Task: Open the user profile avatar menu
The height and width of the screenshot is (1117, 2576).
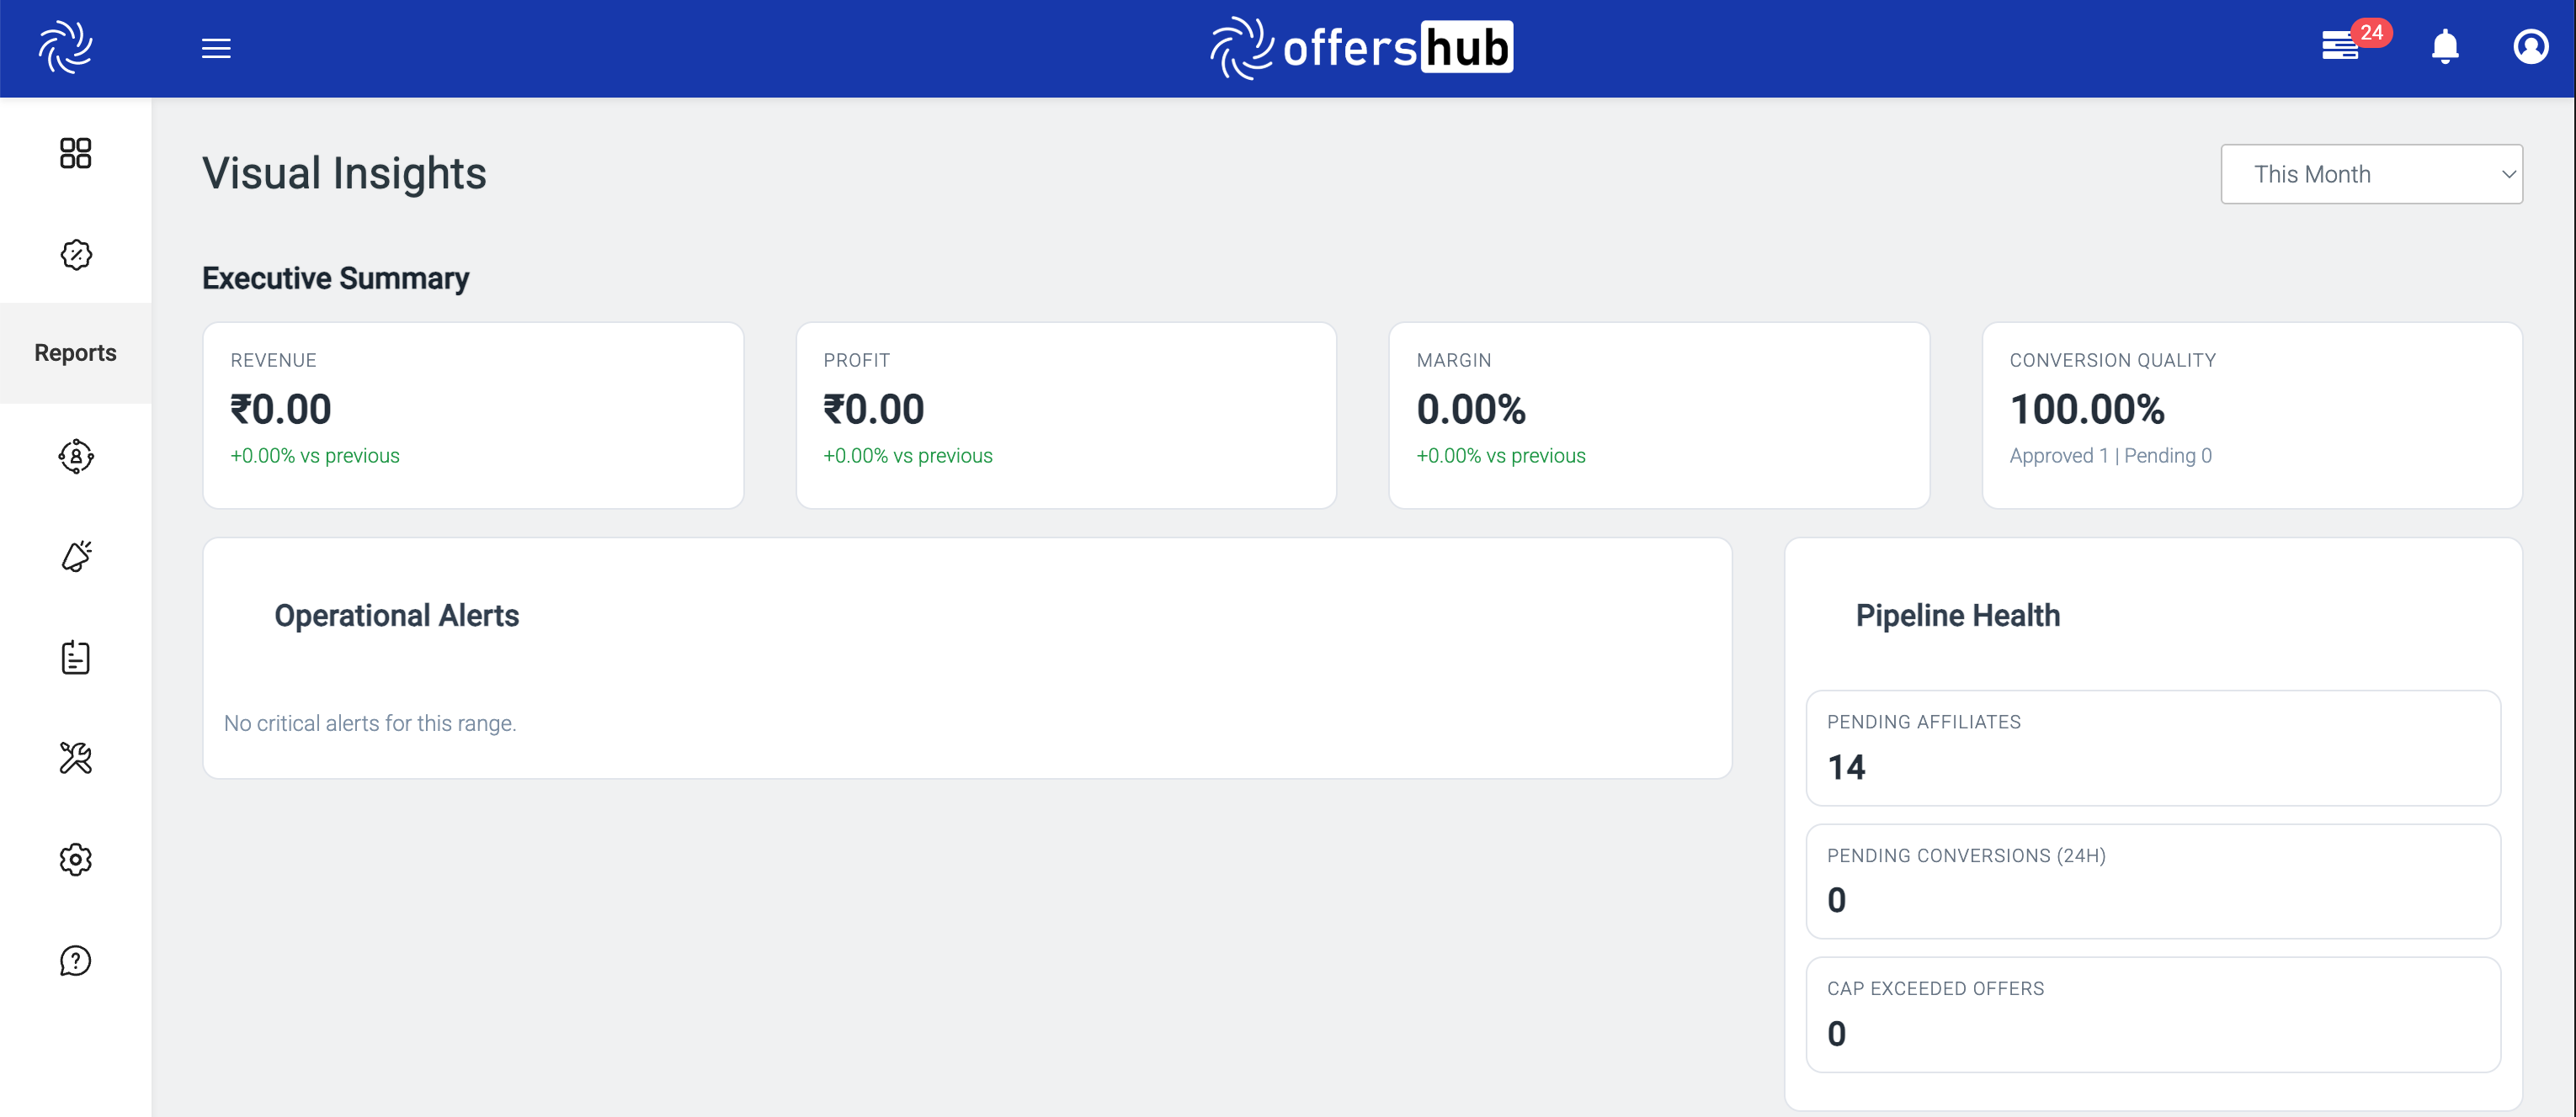Action: [2530, 47]
